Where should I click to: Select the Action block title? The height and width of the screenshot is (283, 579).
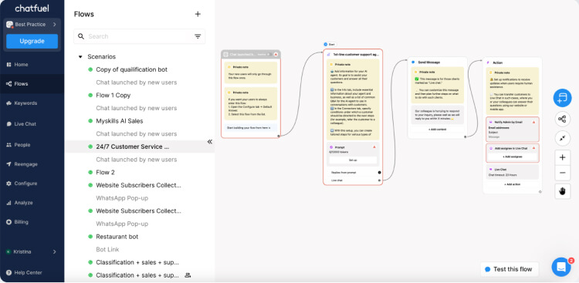tap(497, 62)
